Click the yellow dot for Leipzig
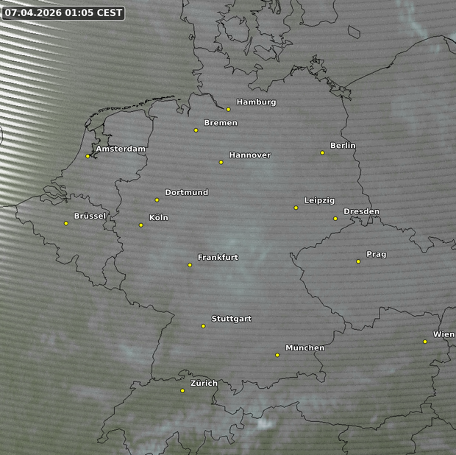 tap(296, 208)
